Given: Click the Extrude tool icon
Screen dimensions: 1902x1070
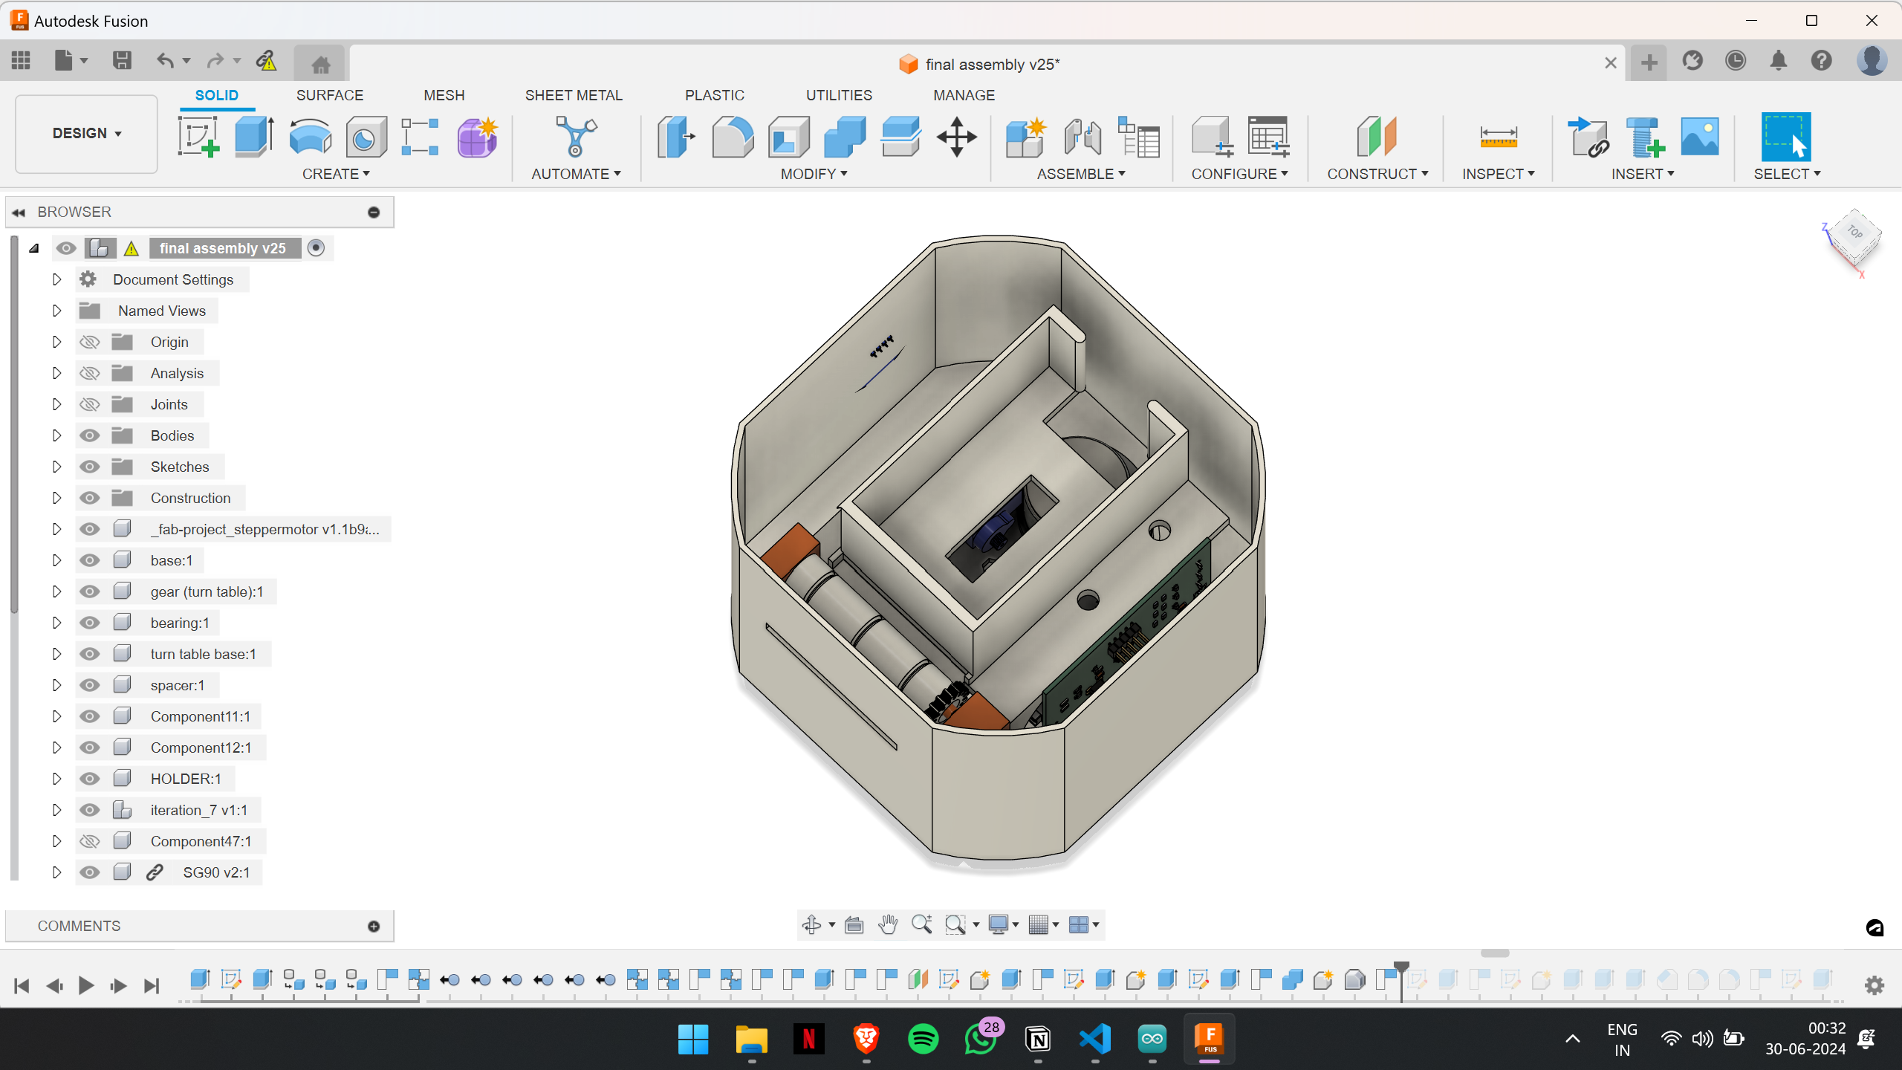Looking at the screenshot, I should click(x=254, y=137).
